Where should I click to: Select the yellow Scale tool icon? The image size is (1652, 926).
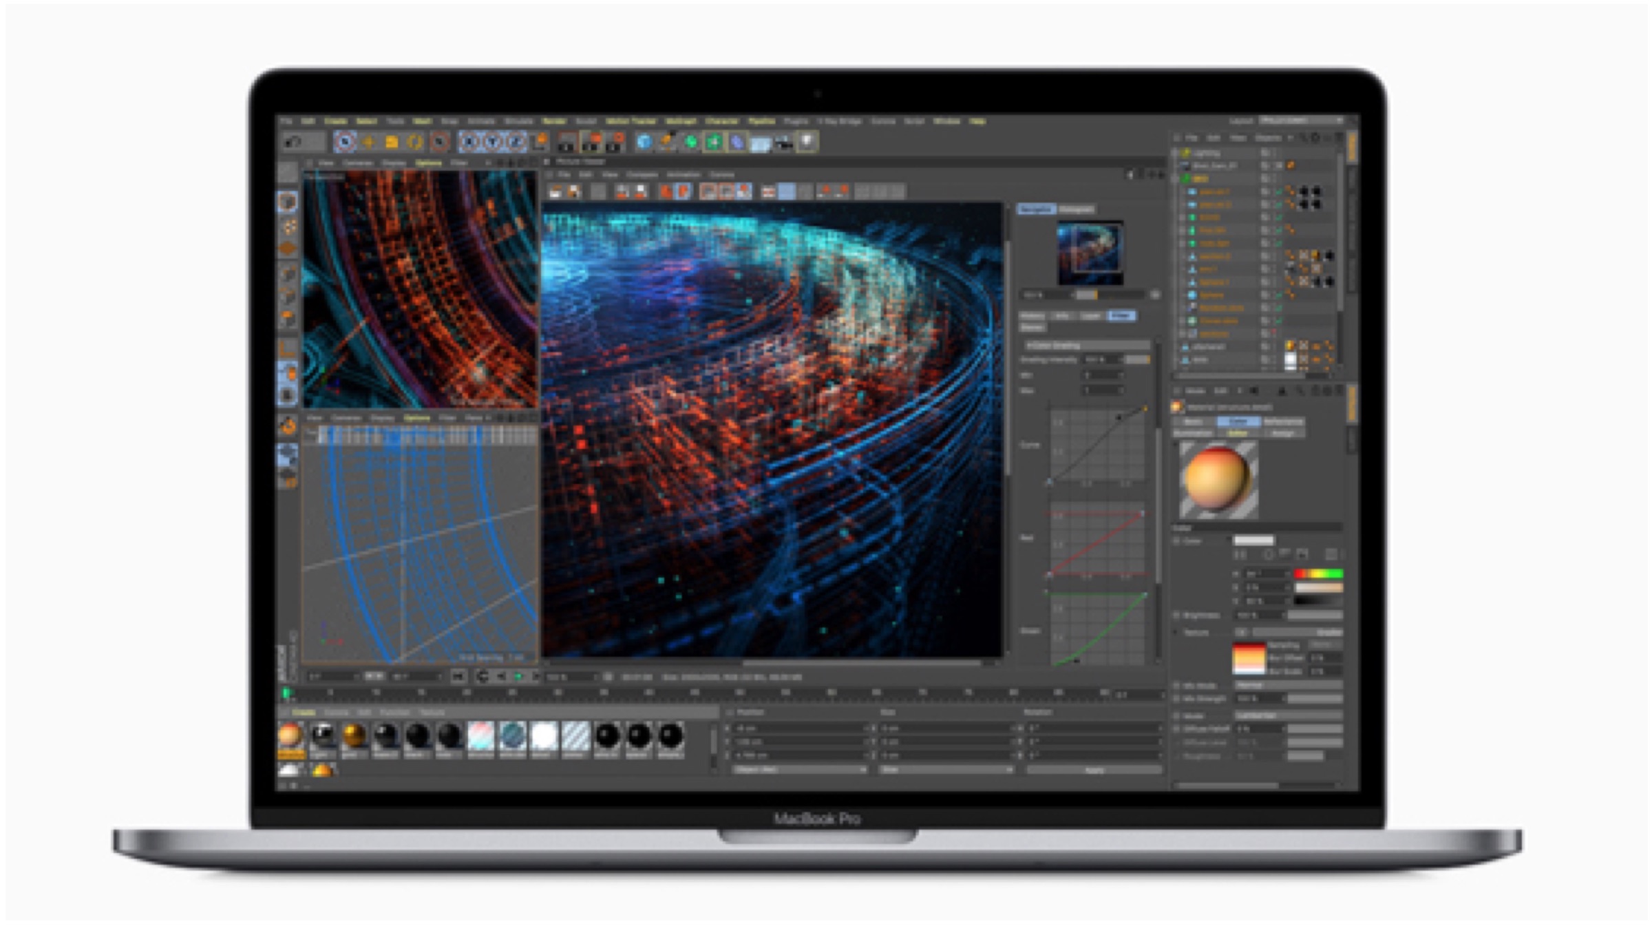coord(392,143)
